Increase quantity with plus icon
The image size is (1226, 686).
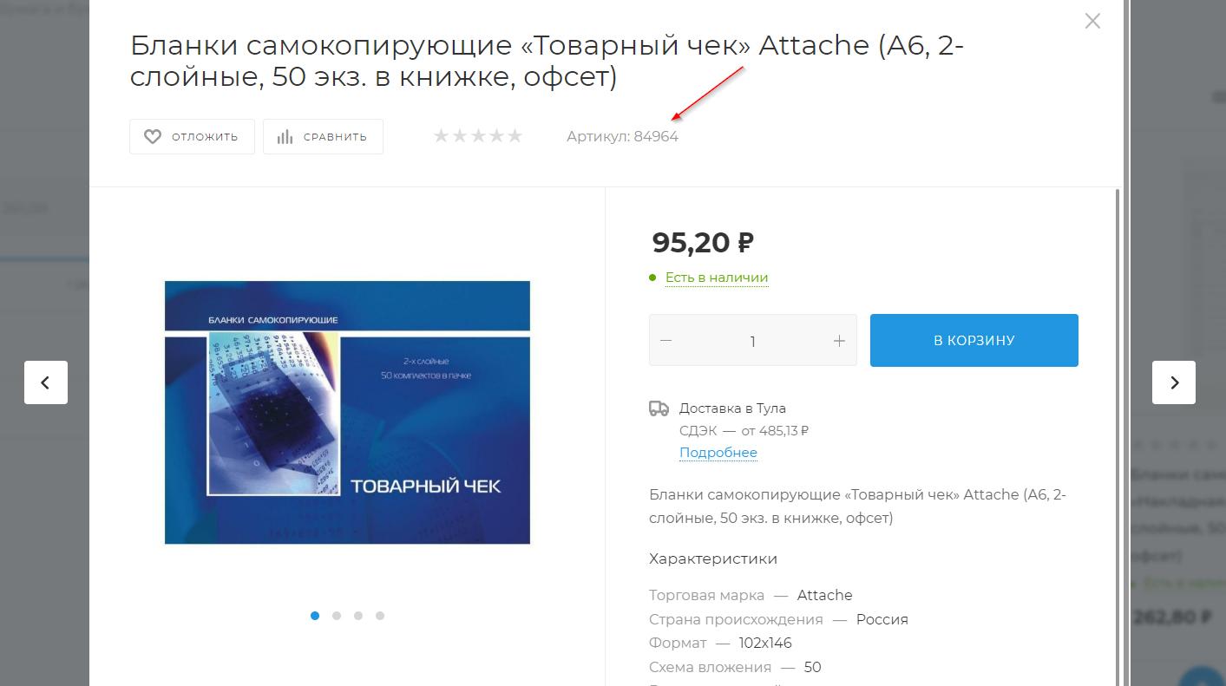pos(839,341)
